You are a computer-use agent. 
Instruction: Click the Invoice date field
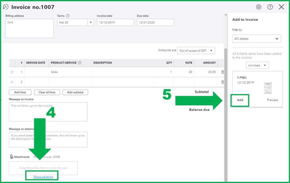(x=116, y=22)
